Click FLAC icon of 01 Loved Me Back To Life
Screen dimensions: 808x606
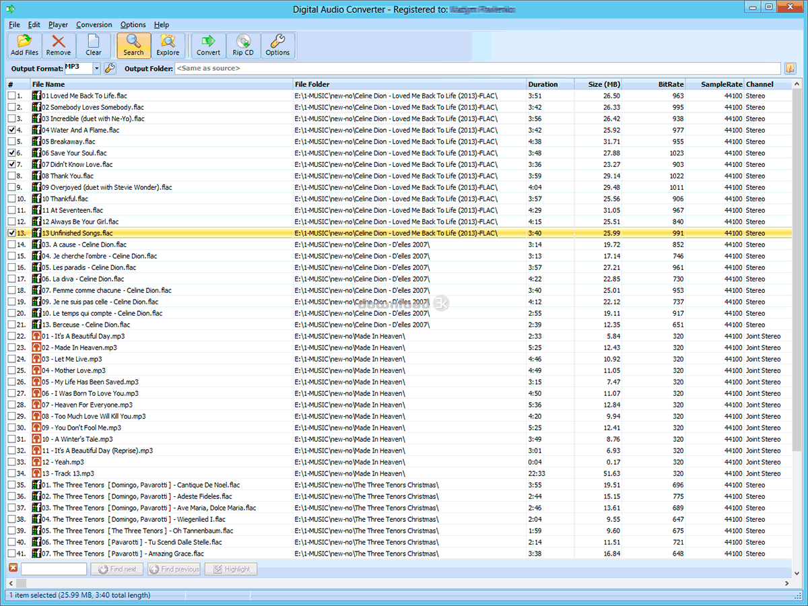[x=36, y=96]
